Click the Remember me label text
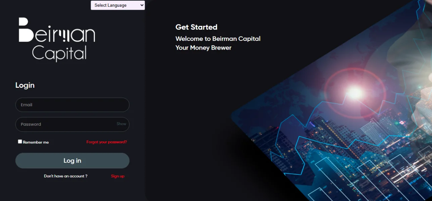This screenshot has width=432, height=201. 36,142
